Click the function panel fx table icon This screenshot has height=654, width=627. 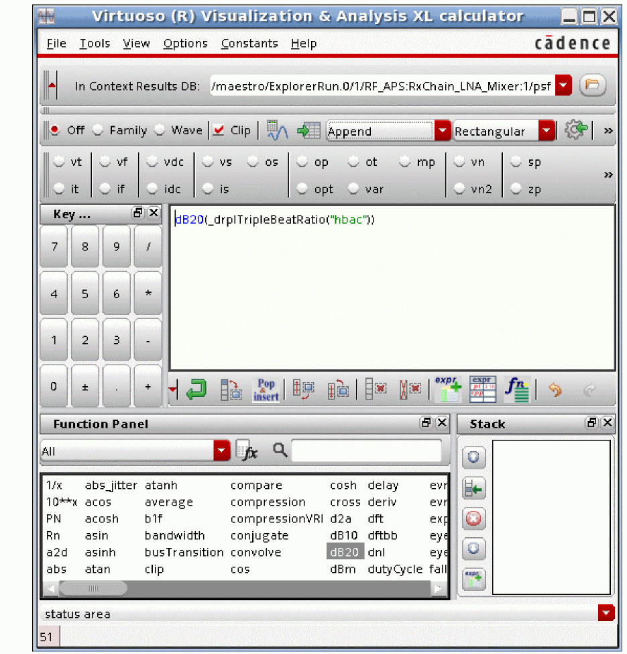click(246, 451)
